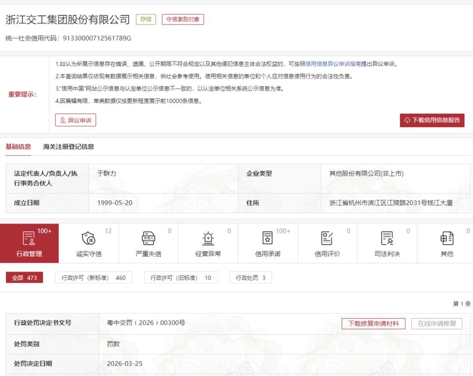Open the 诚实守信 shield icon
This screenshot has height=376, width=473.
point(88,238)
